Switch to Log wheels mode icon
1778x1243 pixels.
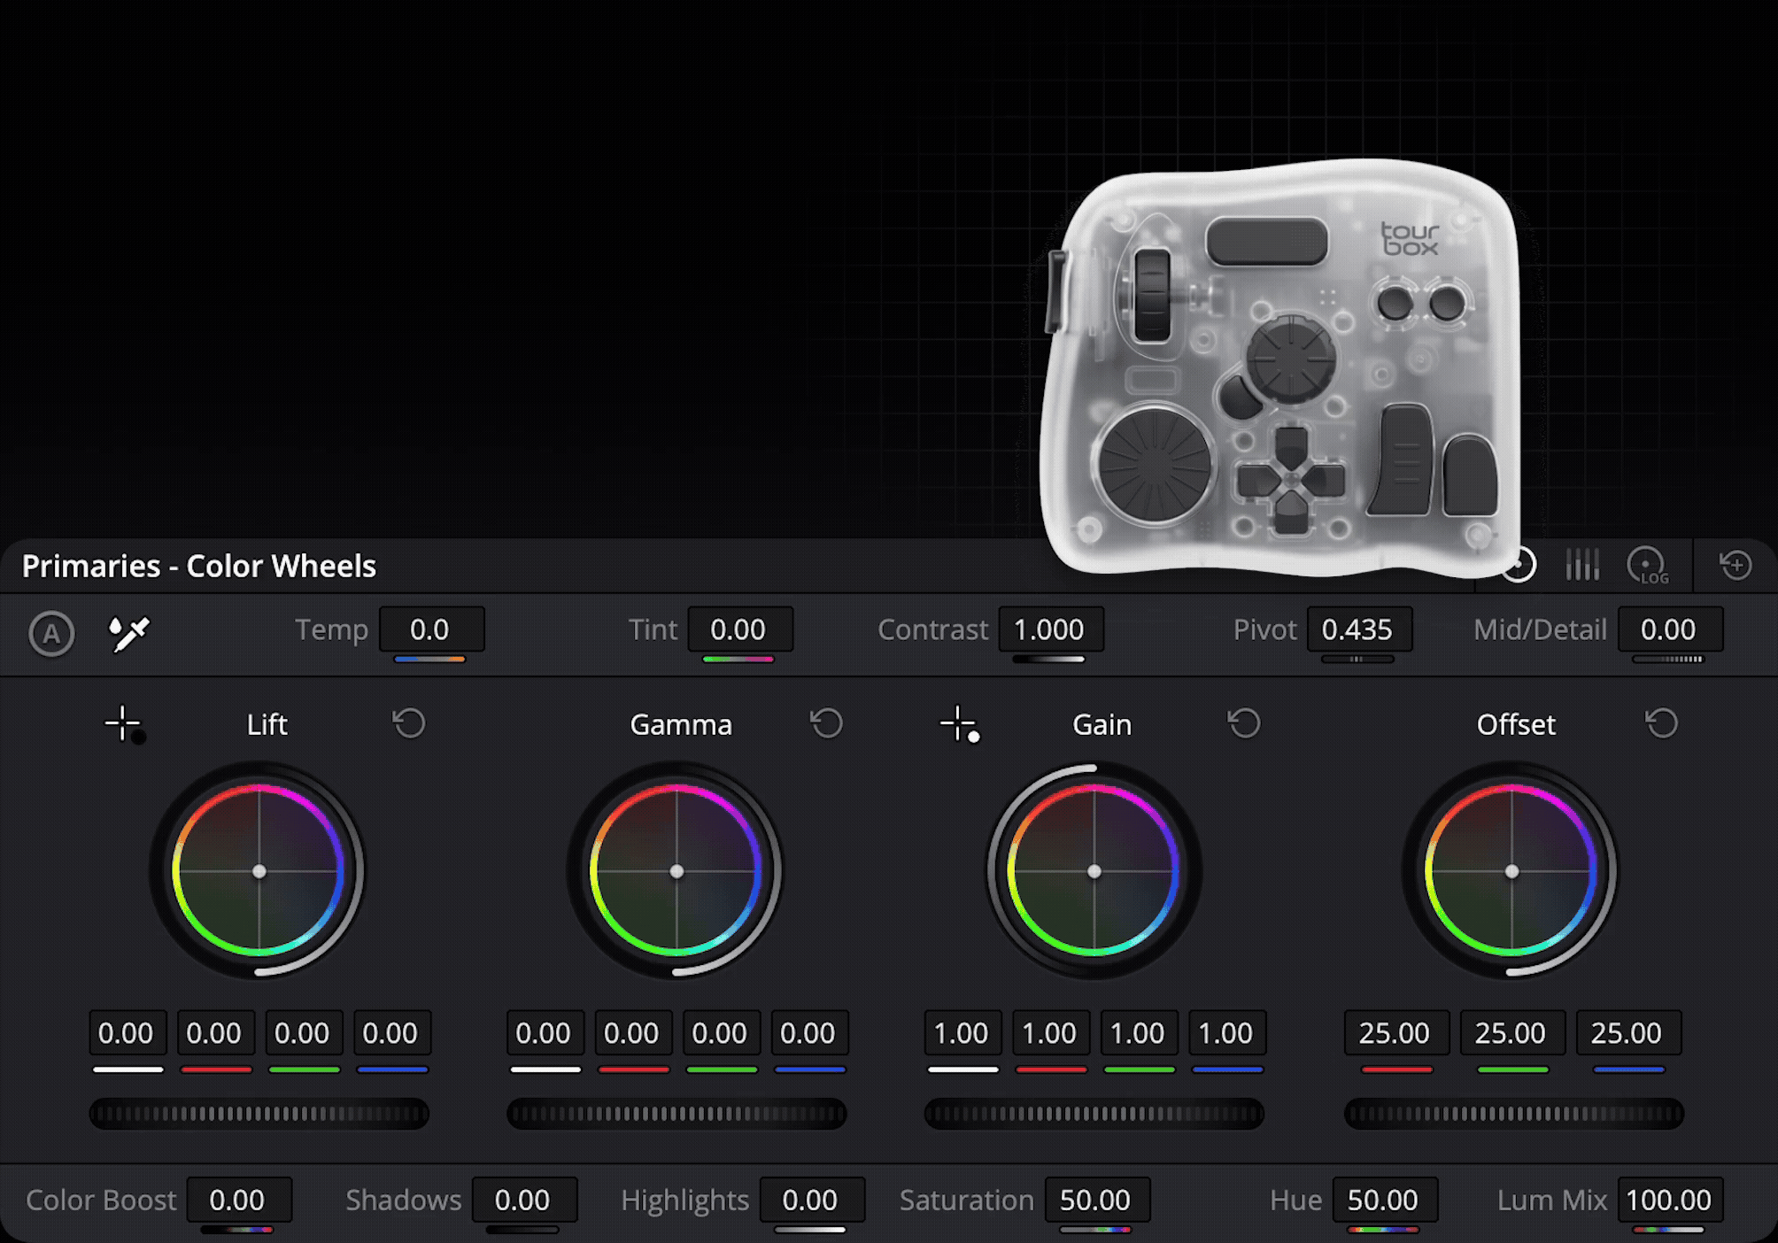pyautogui.click(x=1646, y=565)
